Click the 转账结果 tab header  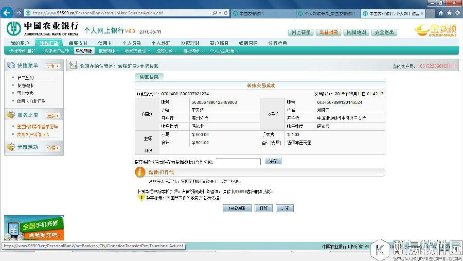pyautogui.click(x=149, y=77)
